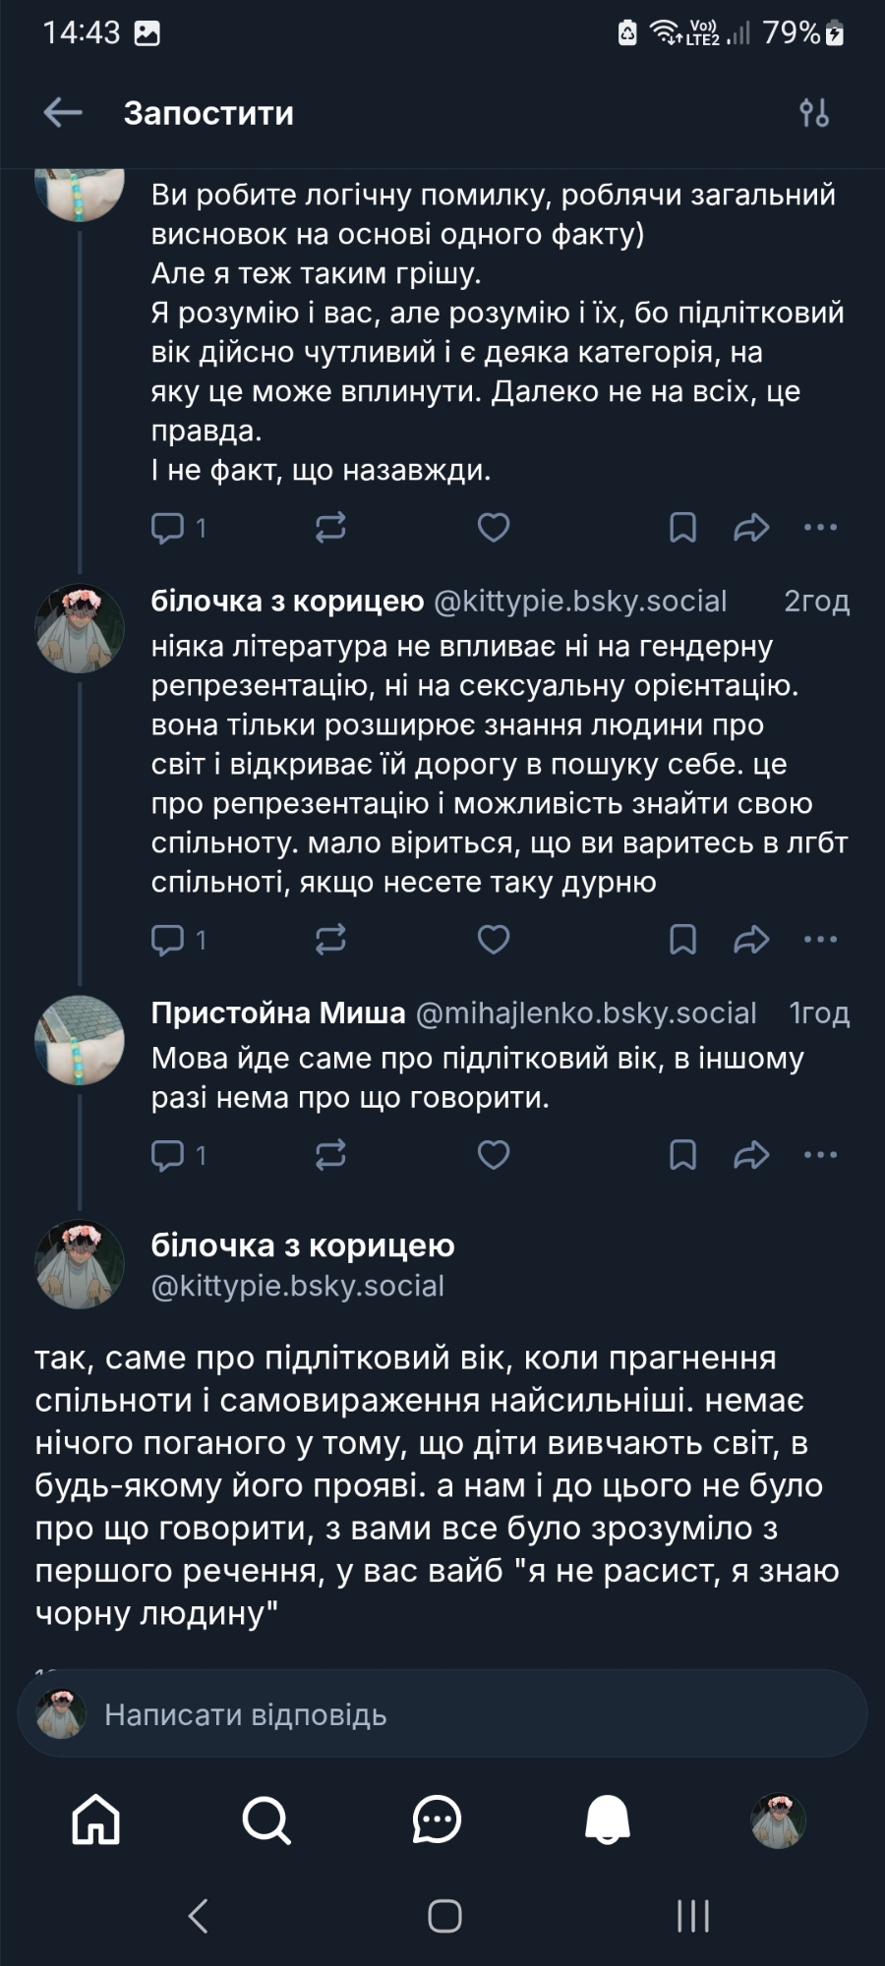
Task: Open chat messages from bottom navigation
Action: (x=437, y=1820)
